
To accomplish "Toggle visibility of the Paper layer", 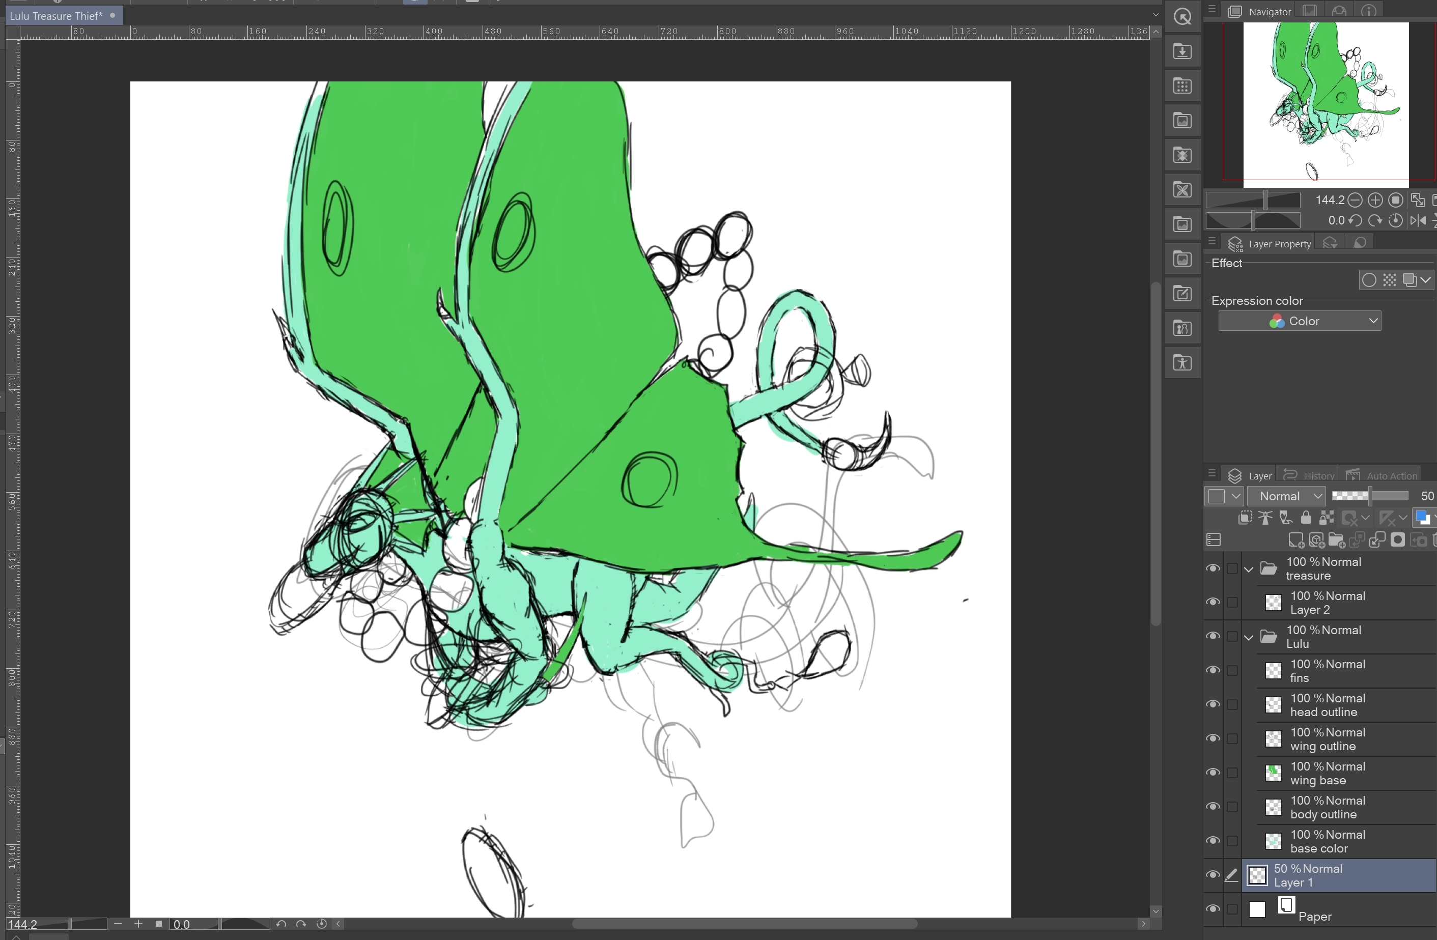I will 1213,909.
